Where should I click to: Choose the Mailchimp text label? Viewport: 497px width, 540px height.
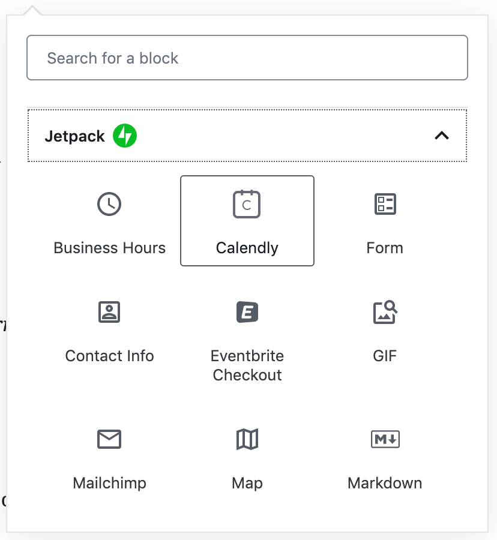[x=109, y=483]
